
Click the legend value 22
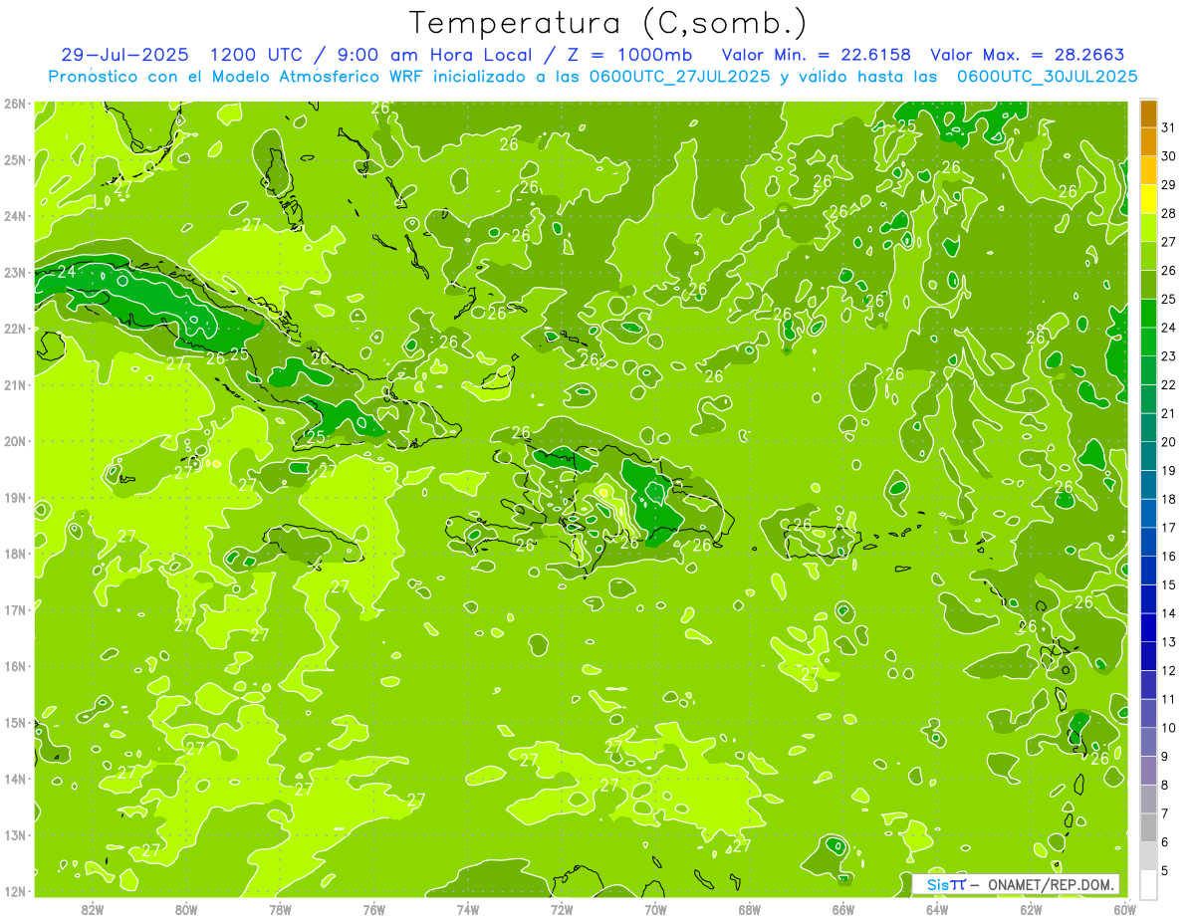pos(1168,384)
